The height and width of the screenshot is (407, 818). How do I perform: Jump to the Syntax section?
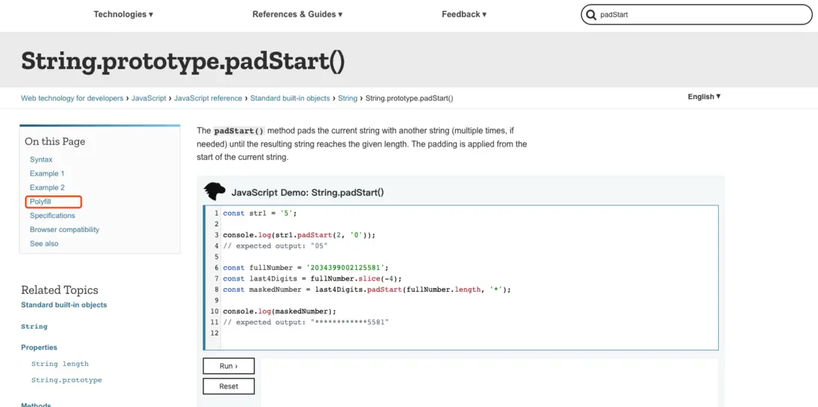(41, 159)
